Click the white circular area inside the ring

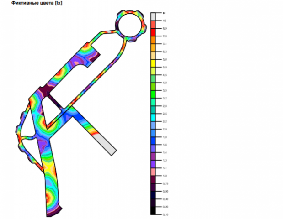click(130, 25)
